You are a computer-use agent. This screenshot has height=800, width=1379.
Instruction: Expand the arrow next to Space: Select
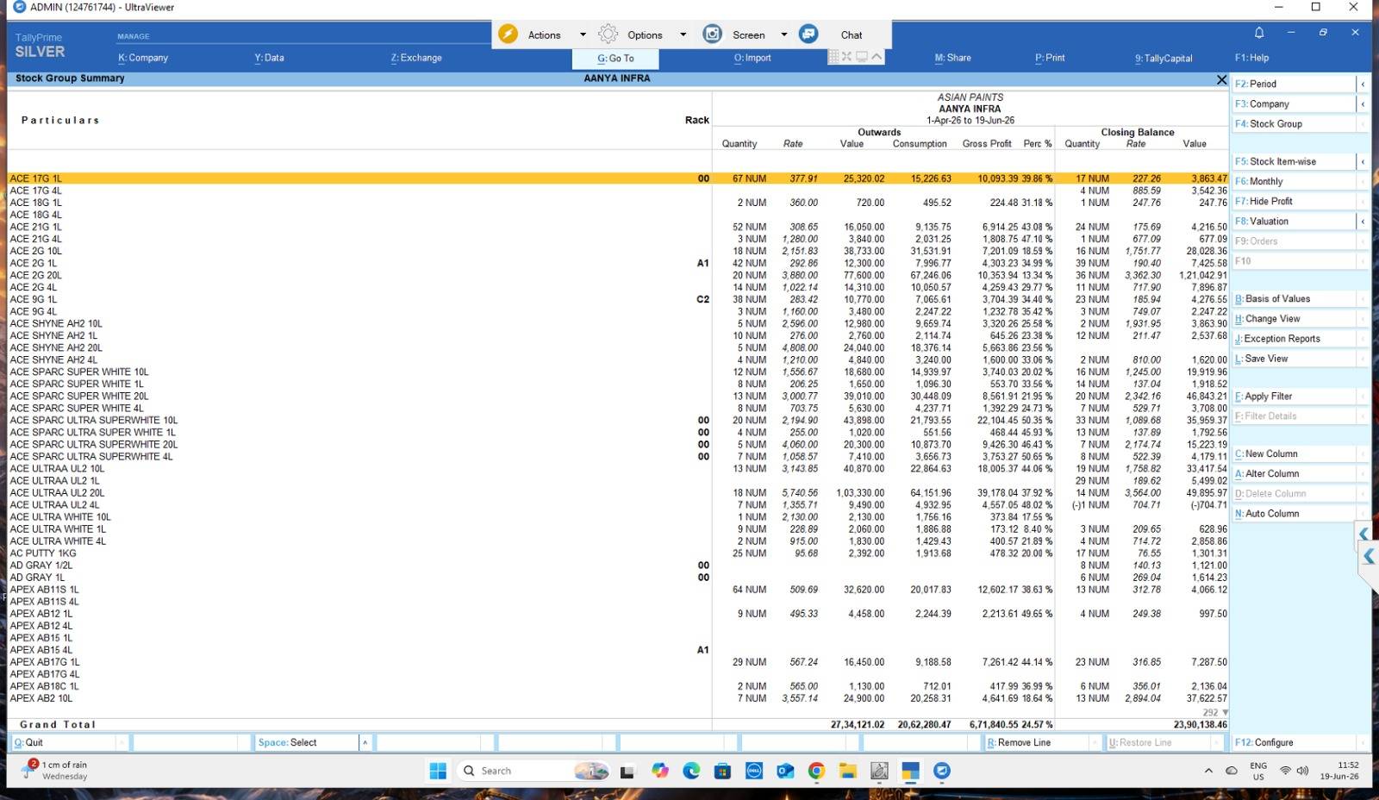(x=365, y=742)
